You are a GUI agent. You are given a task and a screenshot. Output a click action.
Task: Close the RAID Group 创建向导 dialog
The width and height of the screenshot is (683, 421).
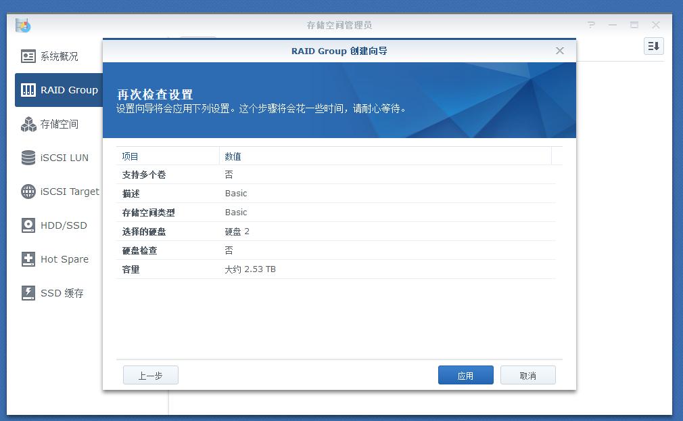click(x=559, y=50)
